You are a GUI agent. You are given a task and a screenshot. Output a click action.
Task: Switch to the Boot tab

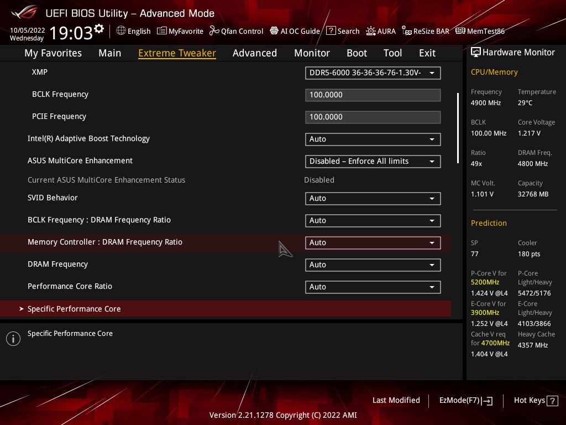357,53
